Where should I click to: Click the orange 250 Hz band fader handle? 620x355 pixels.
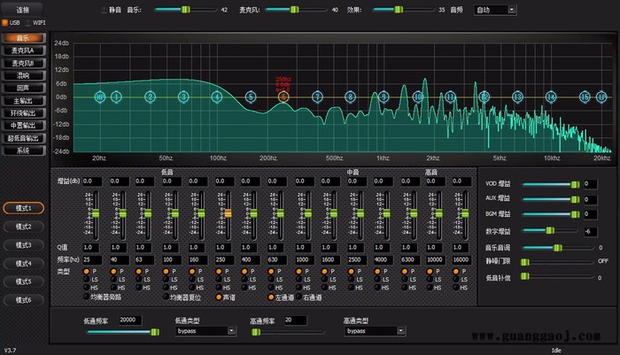pyautogui.click(x=228, y=213)
